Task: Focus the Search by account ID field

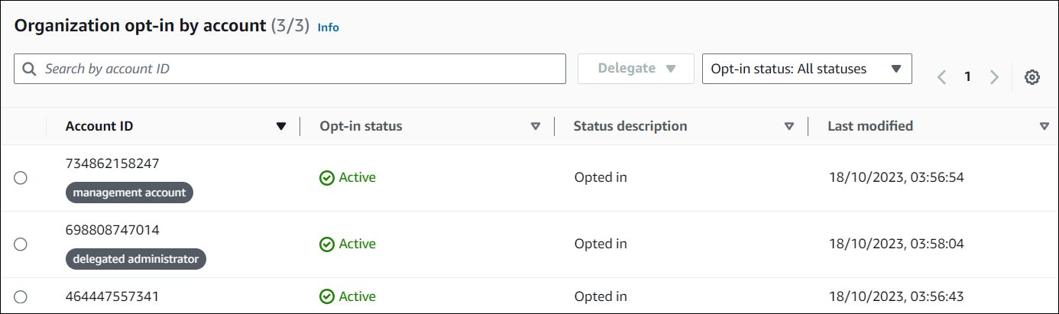Action: click(x=298, y=69)
